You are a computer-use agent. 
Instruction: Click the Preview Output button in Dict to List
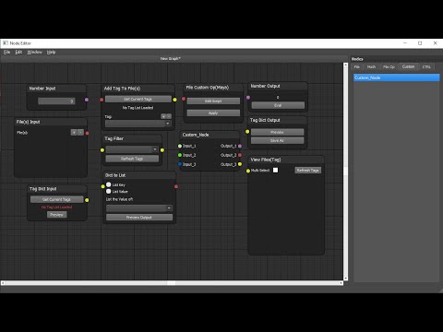(x=139, y=218)
